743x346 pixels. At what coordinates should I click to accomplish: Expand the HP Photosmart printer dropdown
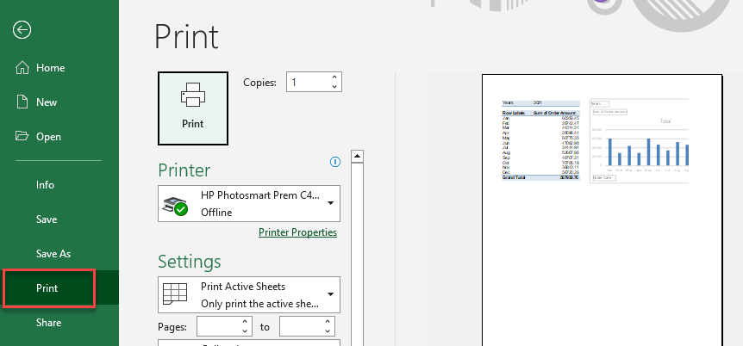pos(330,204)
